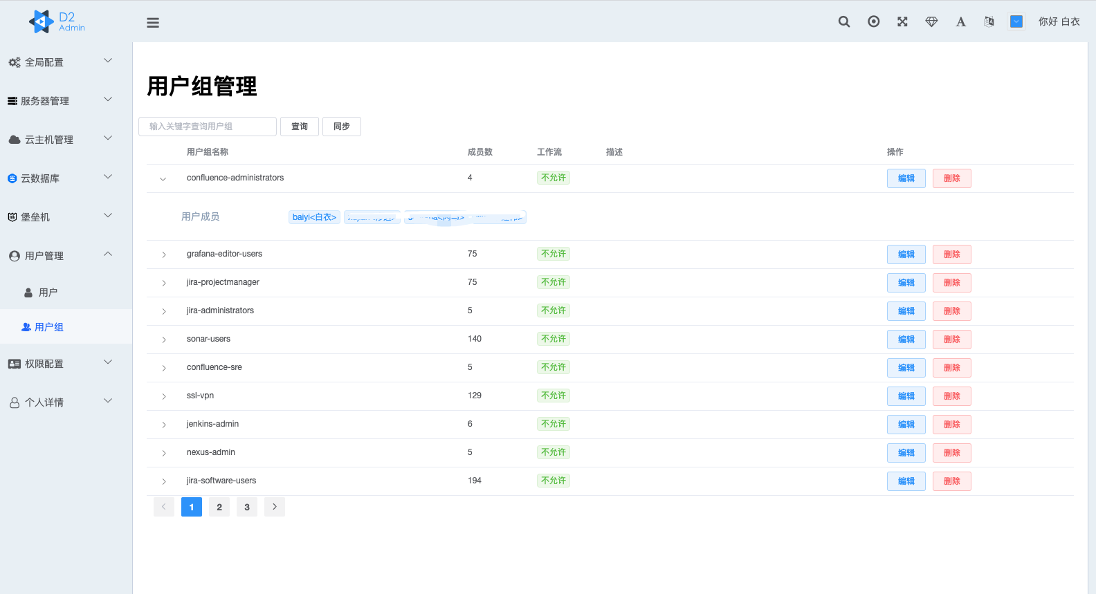The image size is (1096, 594).
Task: Go to pagination page 2
Action: [219, 507]
